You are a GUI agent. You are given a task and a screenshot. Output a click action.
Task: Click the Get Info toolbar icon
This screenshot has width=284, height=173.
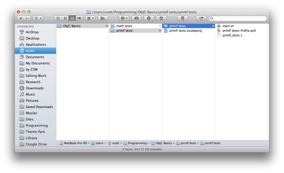point(149,18)
